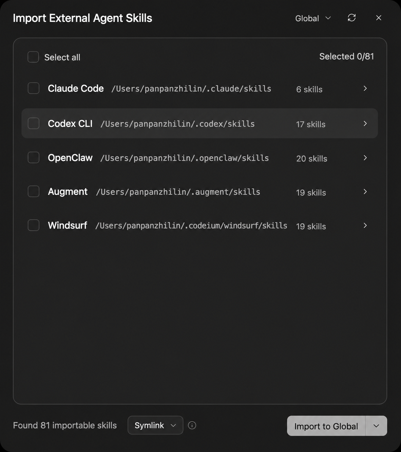Expand the Windsurf skills chevron
The width and height of the screenshot is (401, 452).
click(x=365, y=225)
